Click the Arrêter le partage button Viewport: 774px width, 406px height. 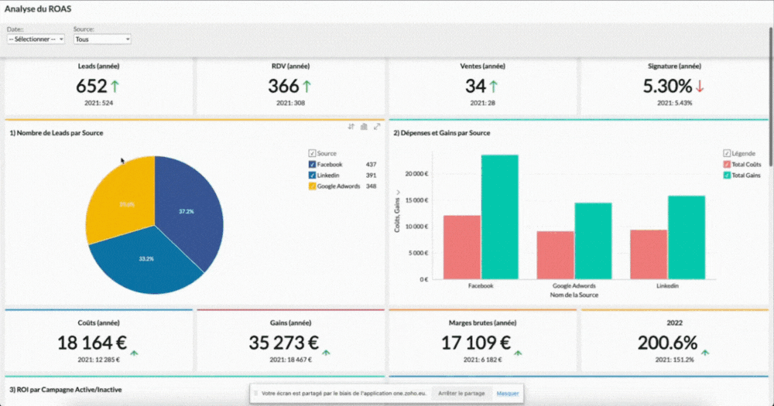tap(461, 394)
